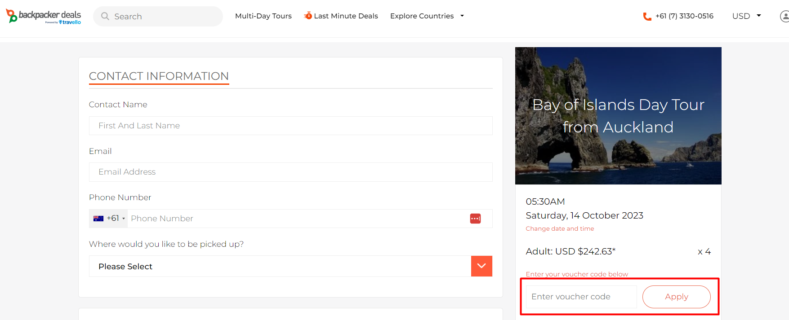
Task: Focus the First And Last Name field
Action: (290, 126)
